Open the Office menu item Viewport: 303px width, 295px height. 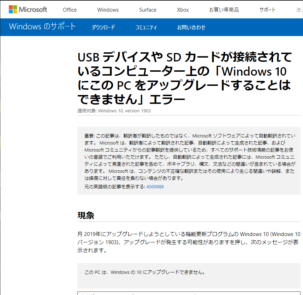tap(70, 10)
